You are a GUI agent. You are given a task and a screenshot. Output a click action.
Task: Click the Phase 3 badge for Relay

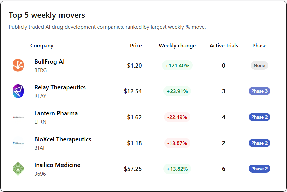259,91
